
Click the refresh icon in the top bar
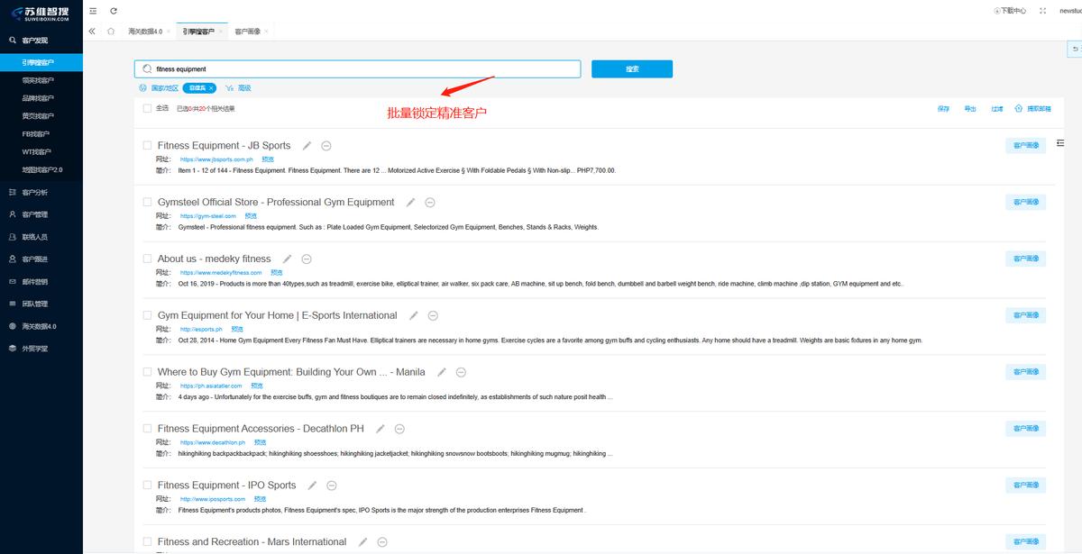[113, 11]
